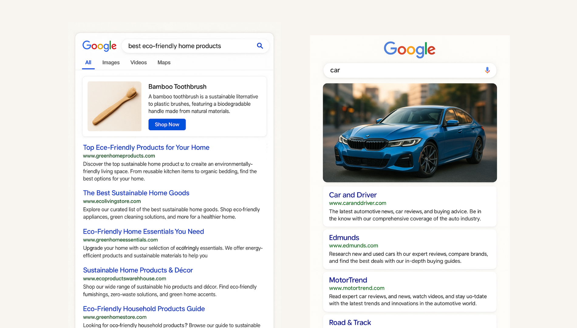
Task: Open Eco-Friendly Home Essentials You Need result
Action: pos(143,232)
